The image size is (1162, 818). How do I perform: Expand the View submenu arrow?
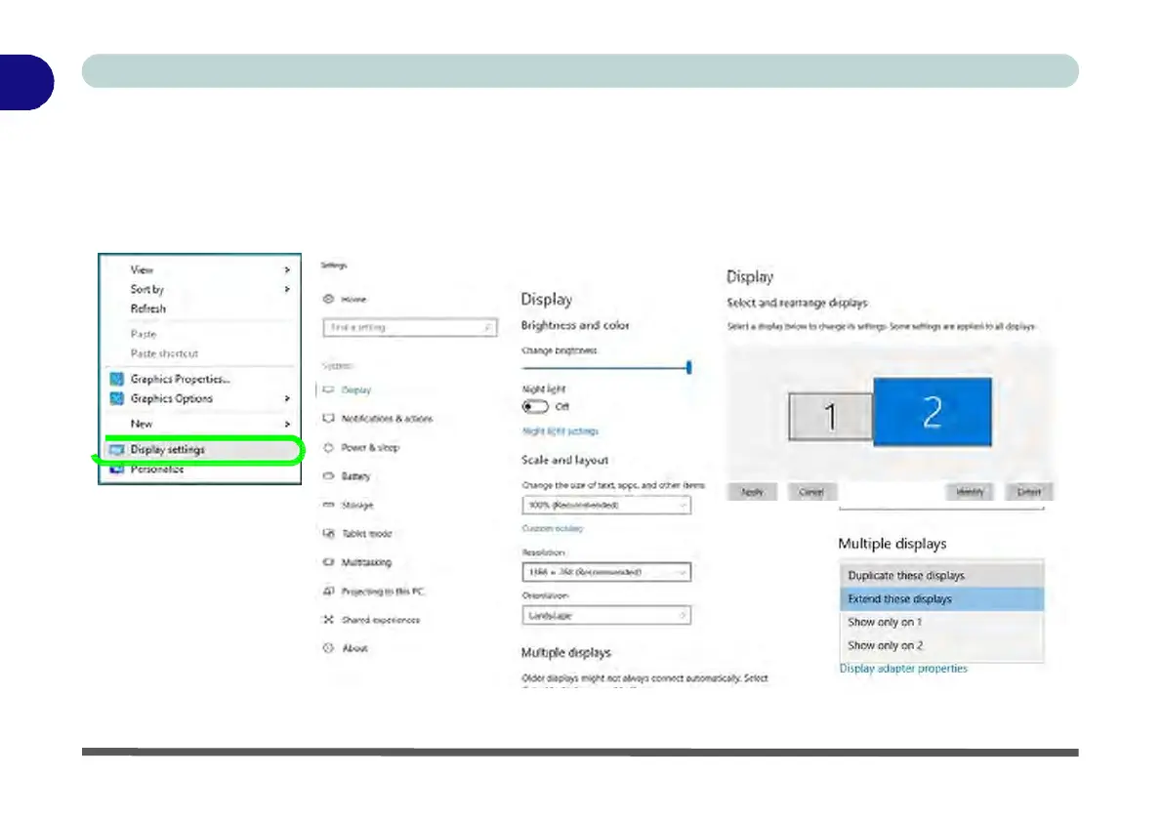pos(287,269)
